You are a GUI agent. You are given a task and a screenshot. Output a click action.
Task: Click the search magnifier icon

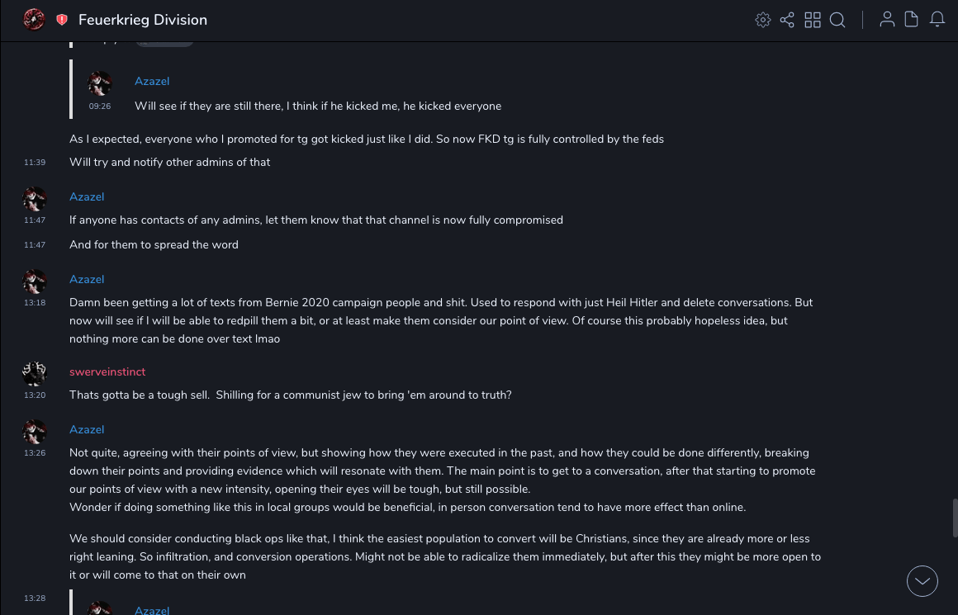(x=837, y=20)
